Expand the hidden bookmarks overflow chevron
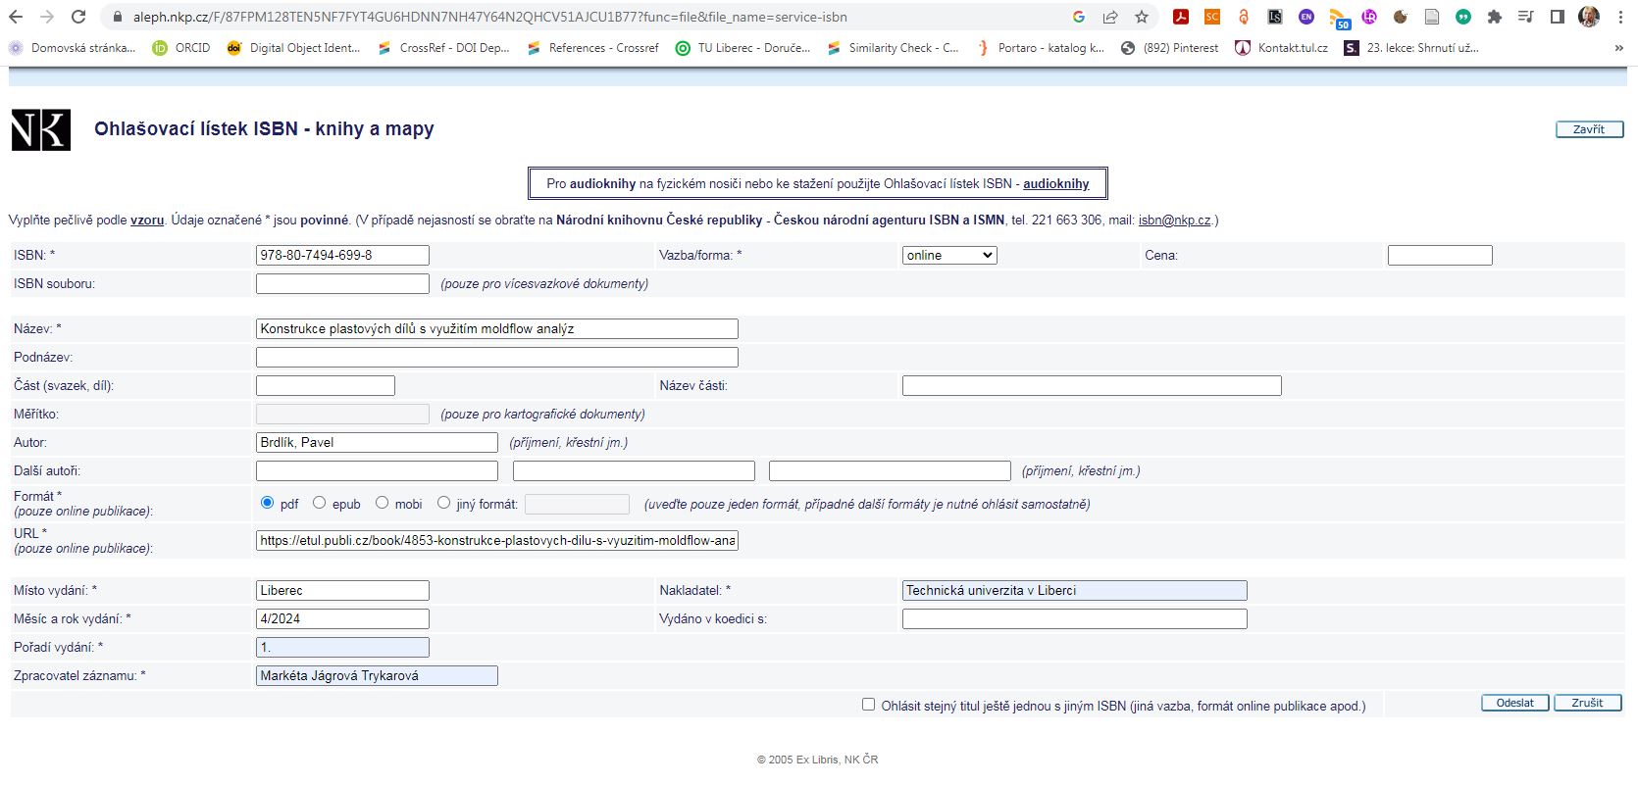Screen dimensions: 1638x785 pos(1617,47)
